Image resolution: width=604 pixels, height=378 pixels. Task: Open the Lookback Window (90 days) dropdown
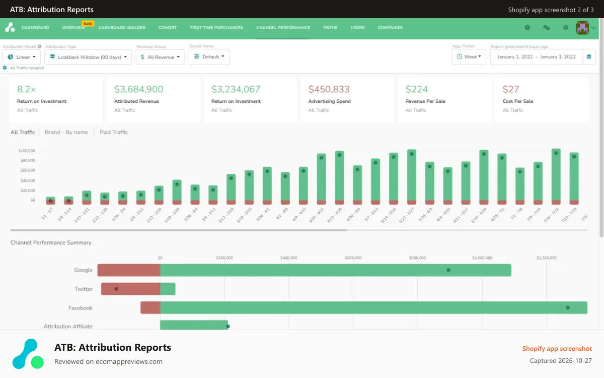click(89, 57)
